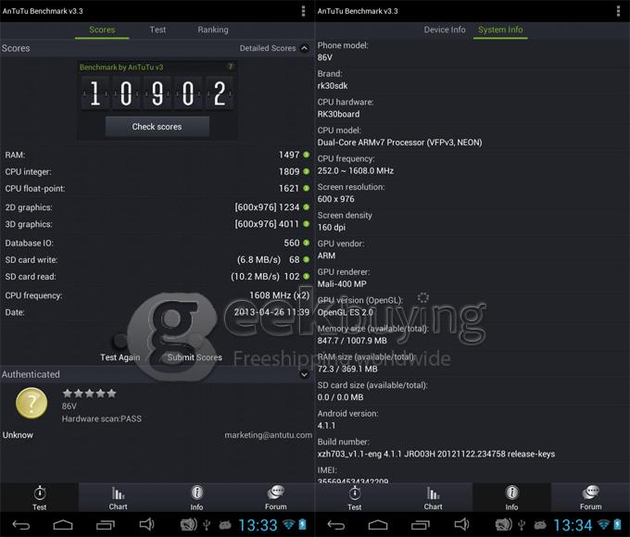Switch to the Scores tab
630x537 pixels.
[x=102, y=30]
